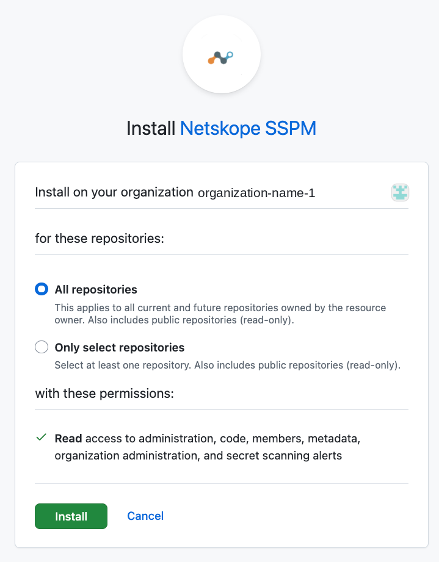Image resolution: width=439 pixels, height=562 pixels.
Task: Click the organization-name-1 avatar icon
Action: pos(400,192)
